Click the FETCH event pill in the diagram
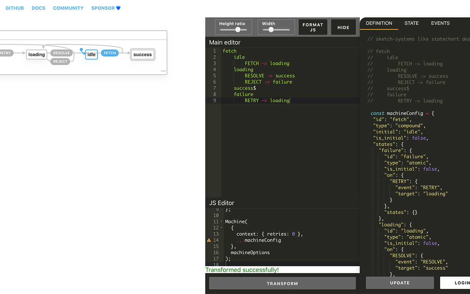 click(109, 53)
